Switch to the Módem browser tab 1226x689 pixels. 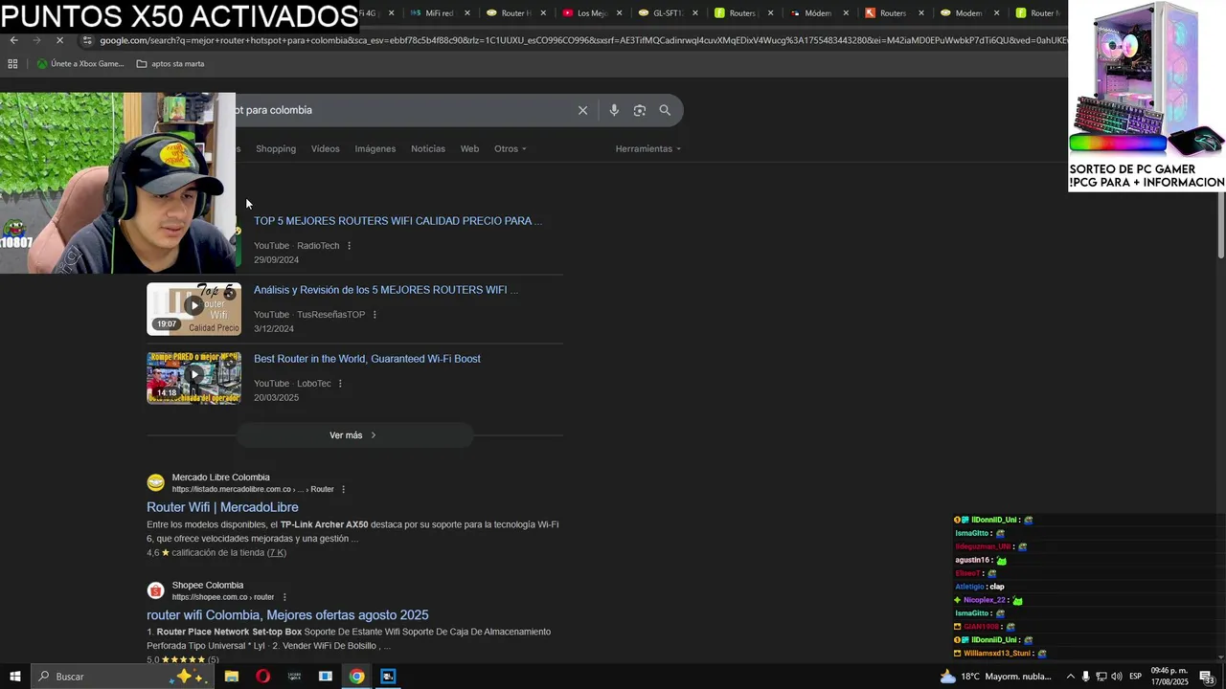pos(817,13)
